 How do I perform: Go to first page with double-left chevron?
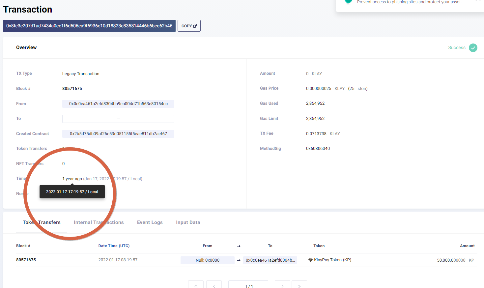(196, 285)
